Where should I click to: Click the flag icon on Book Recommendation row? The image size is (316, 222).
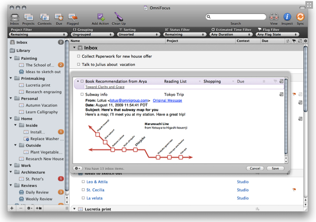pos(275,81)
